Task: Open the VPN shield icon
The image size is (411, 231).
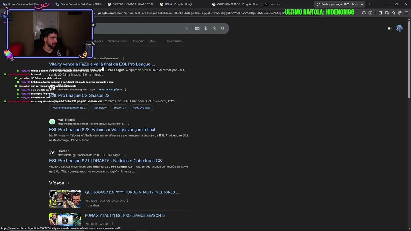Action: click(400, 13)
